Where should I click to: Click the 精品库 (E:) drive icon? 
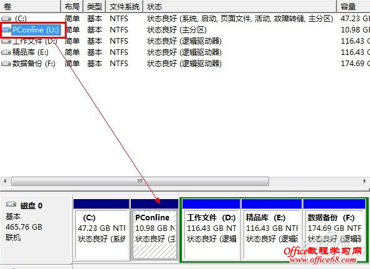coord(6,52)
